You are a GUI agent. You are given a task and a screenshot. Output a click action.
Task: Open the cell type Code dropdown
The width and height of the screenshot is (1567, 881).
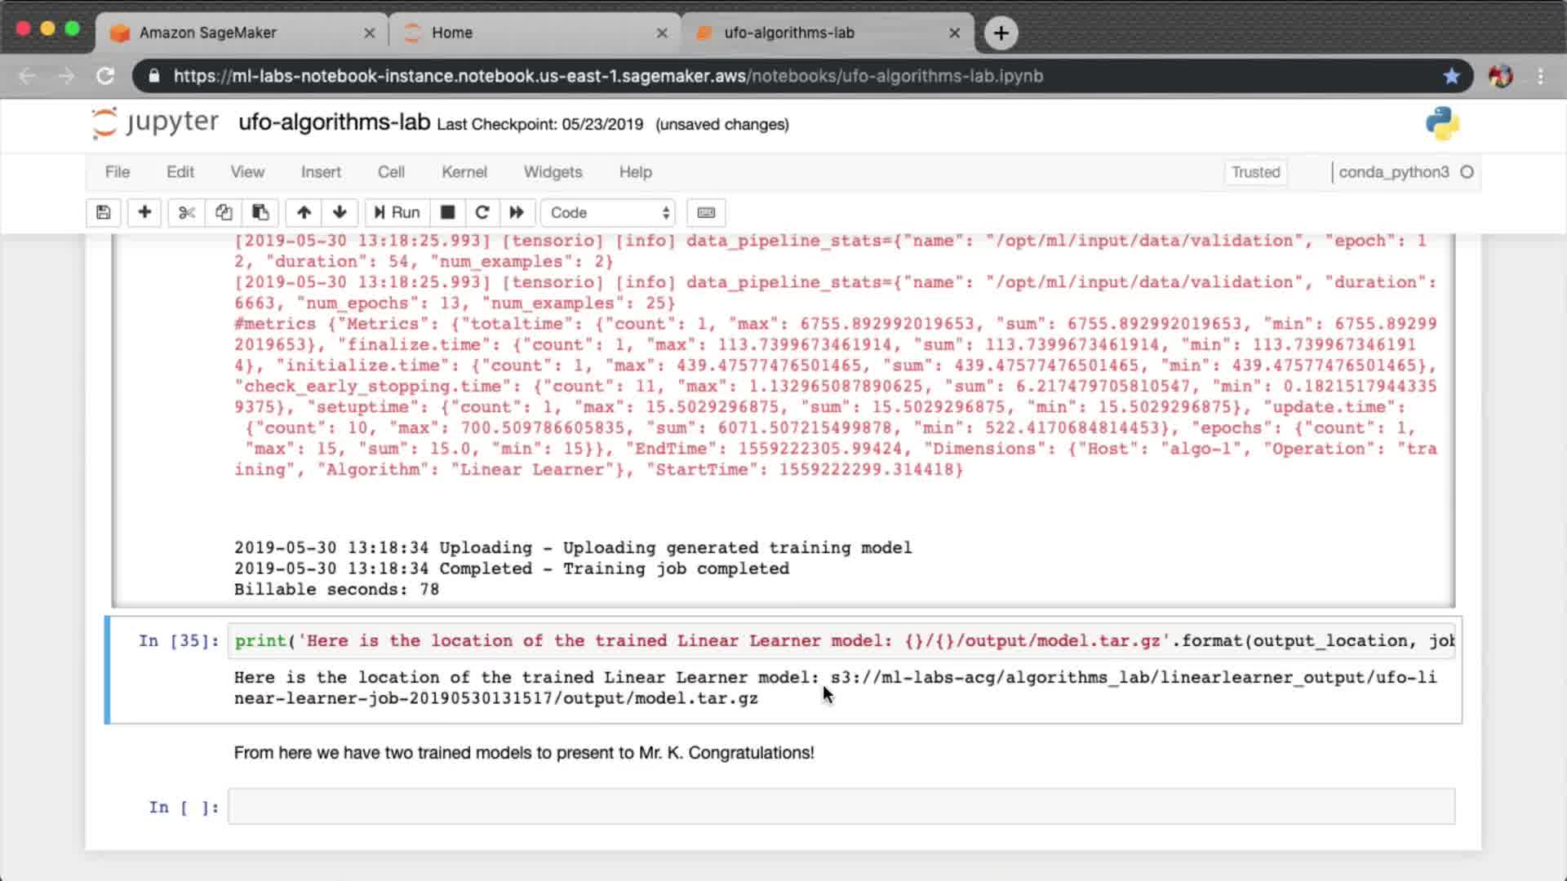click(x=609, y=213)
